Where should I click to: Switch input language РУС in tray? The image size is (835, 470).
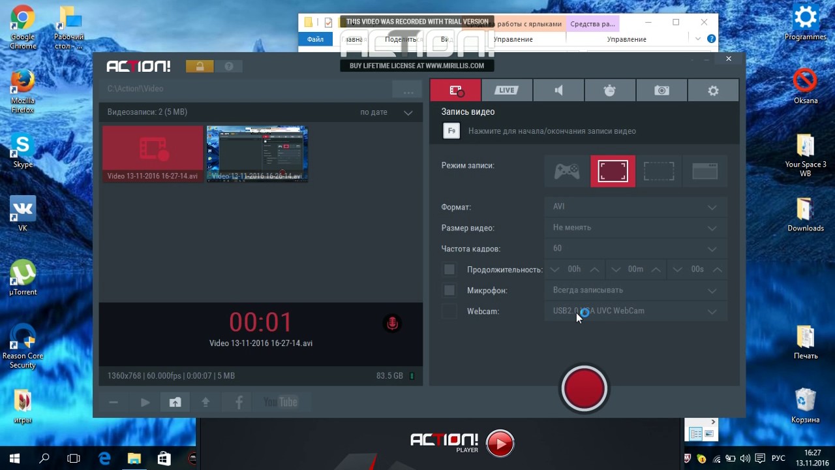[x=778, y=459]
